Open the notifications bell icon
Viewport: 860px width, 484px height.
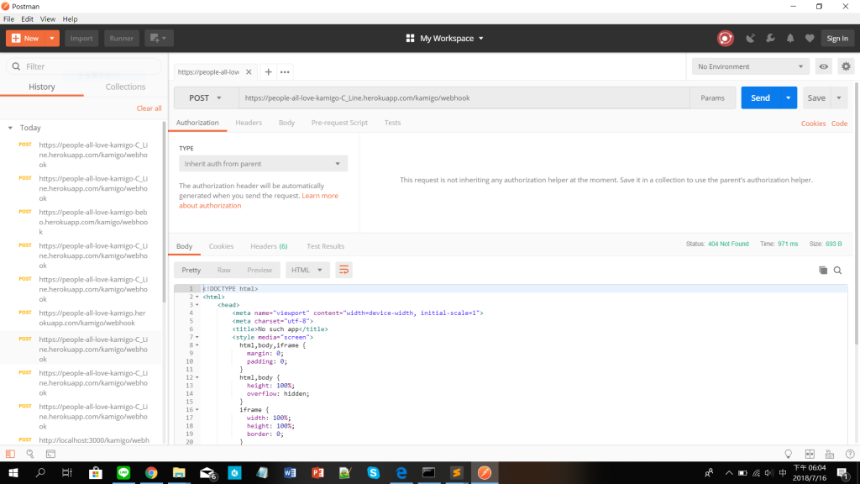(790, 39)
